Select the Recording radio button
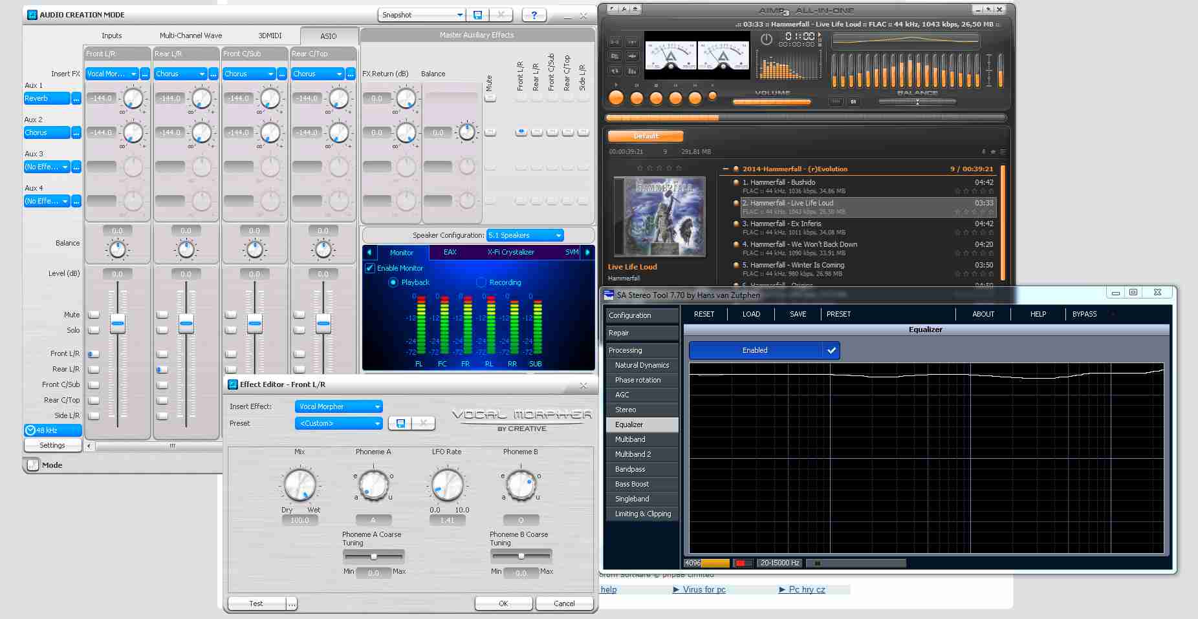Viewport: 1198px width, 619px height. 481,282
